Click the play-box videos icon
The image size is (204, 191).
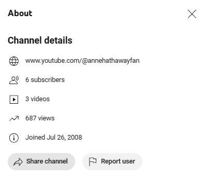pyautogui.click(x=14, y=100)
